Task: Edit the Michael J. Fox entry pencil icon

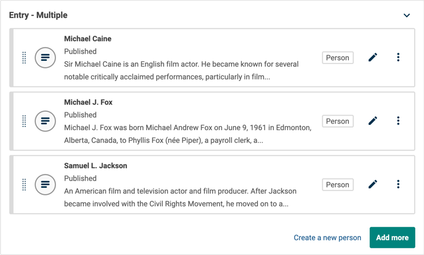Action: click(x=372, y=120)
